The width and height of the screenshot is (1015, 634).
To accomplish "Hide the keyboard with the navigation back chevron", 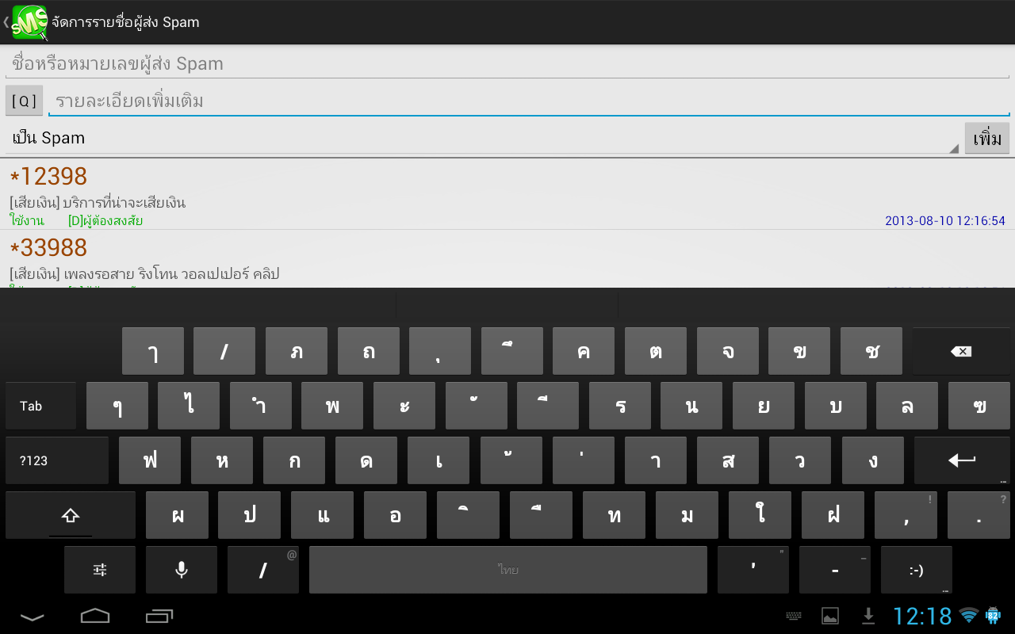I will (x=32, y=616).
